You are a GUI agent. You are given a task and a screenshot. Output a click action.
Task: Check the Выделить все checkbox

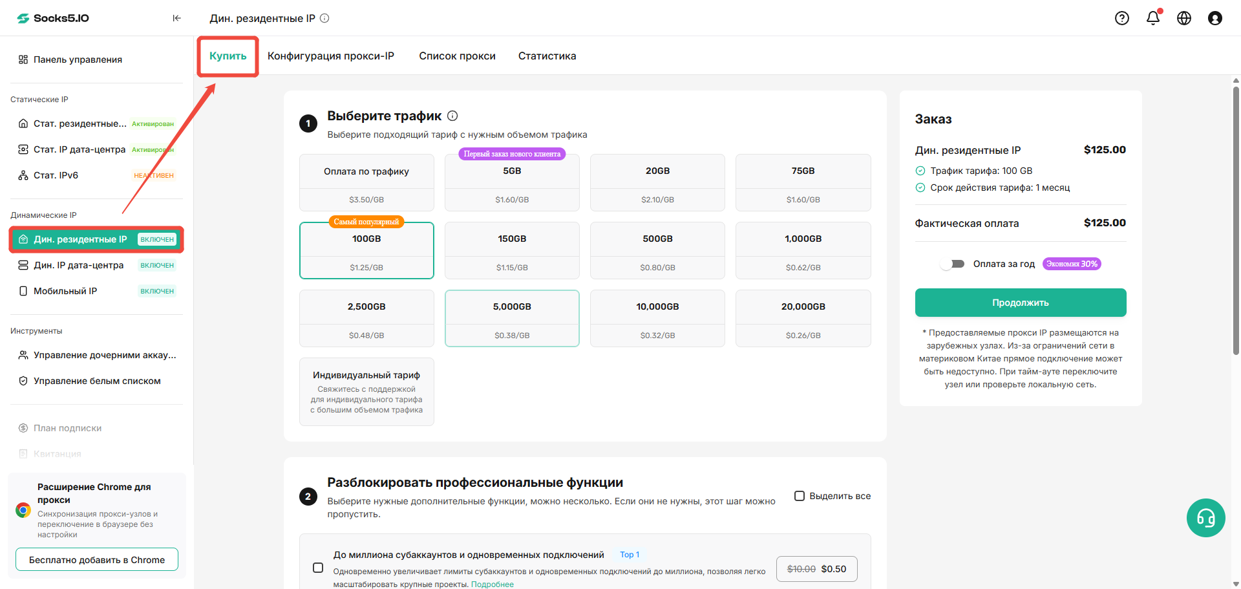click(x=800, y=496)
